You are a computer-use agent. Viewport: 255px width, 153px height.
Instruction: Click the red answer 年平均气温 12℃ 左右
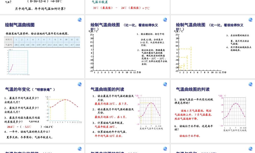109,136
